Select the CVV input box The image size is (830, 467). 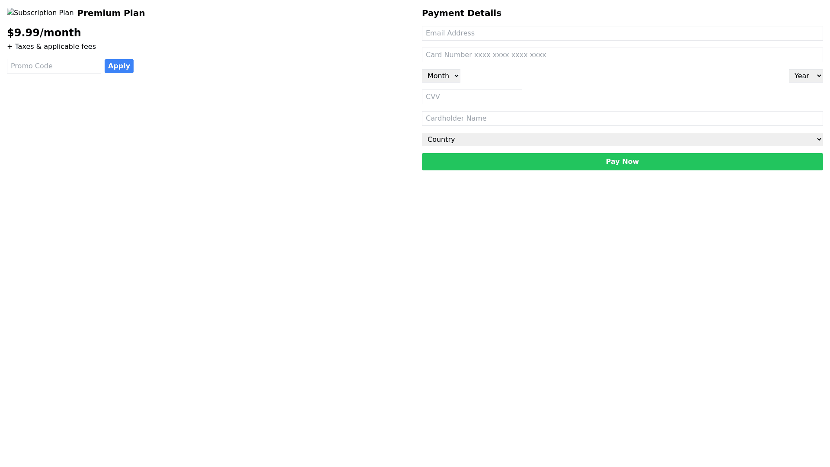click(x=472, y=97)
